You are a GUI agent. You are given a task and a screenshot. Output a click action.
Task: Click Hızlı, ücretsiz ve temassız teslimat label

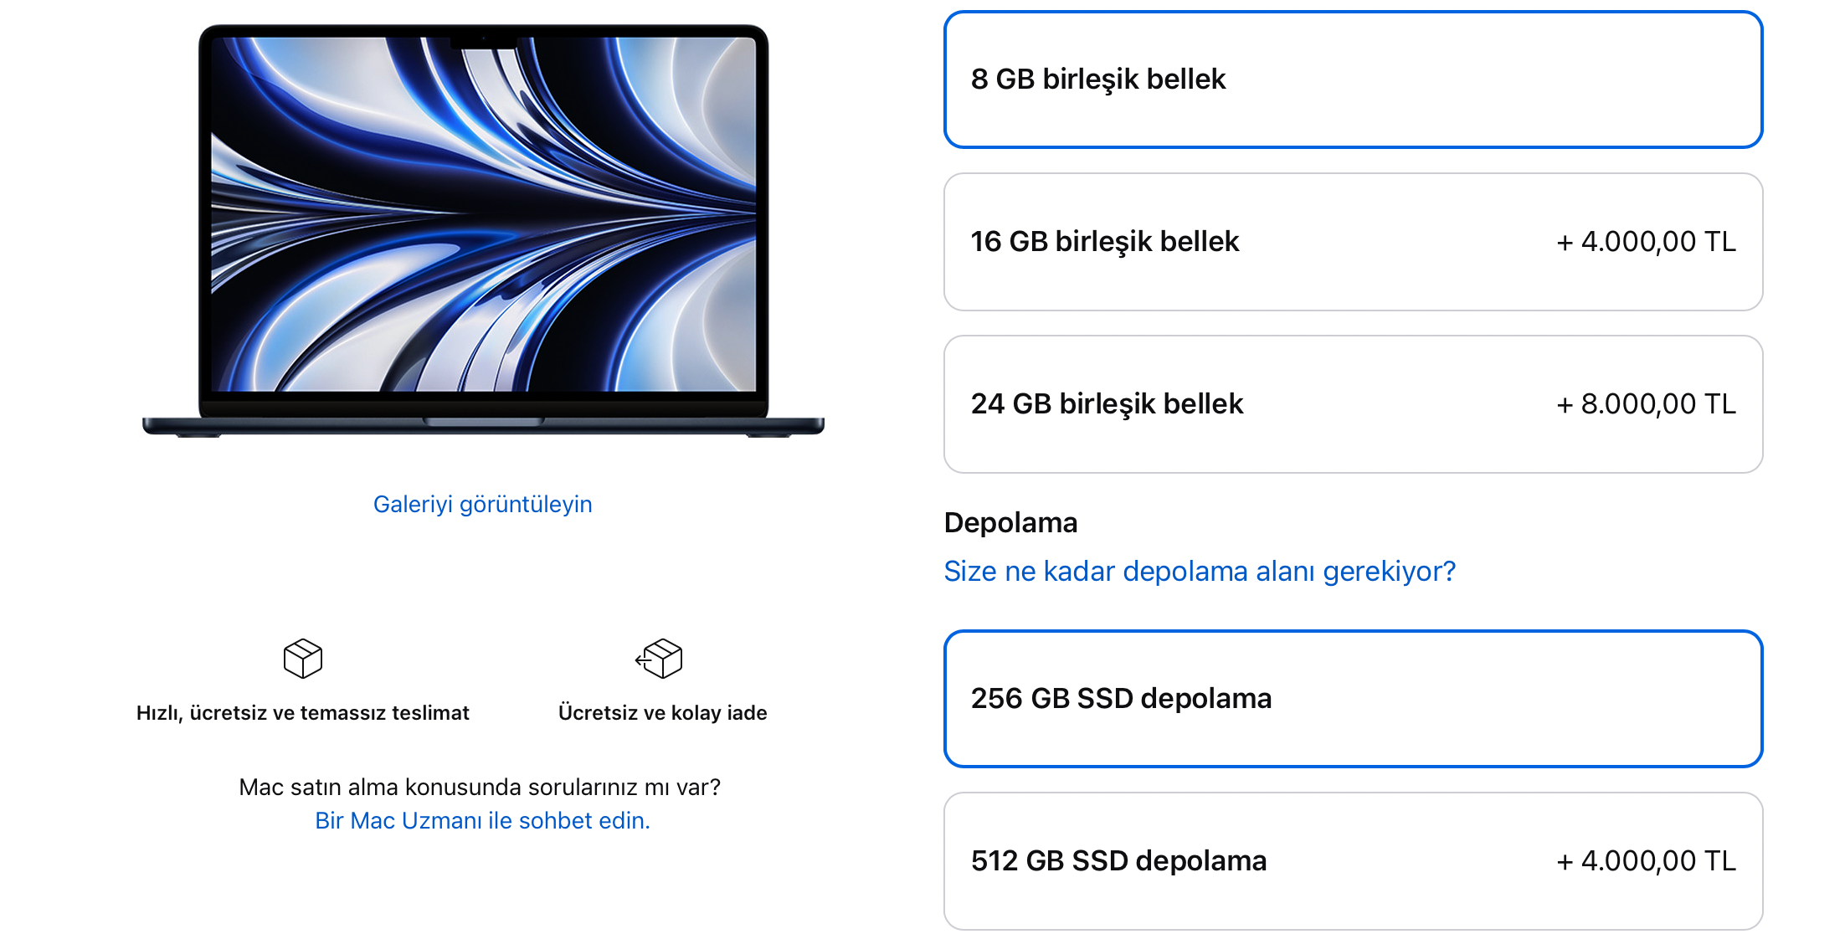coord(303,712)
